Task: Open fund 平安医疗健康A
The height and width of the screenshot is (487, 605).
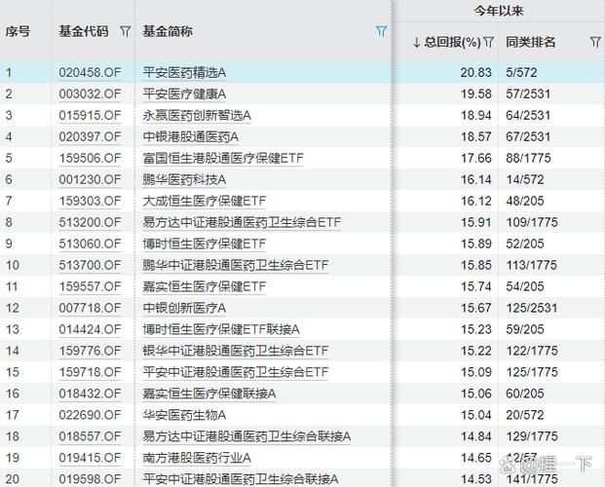Action: tap(184, 94)
